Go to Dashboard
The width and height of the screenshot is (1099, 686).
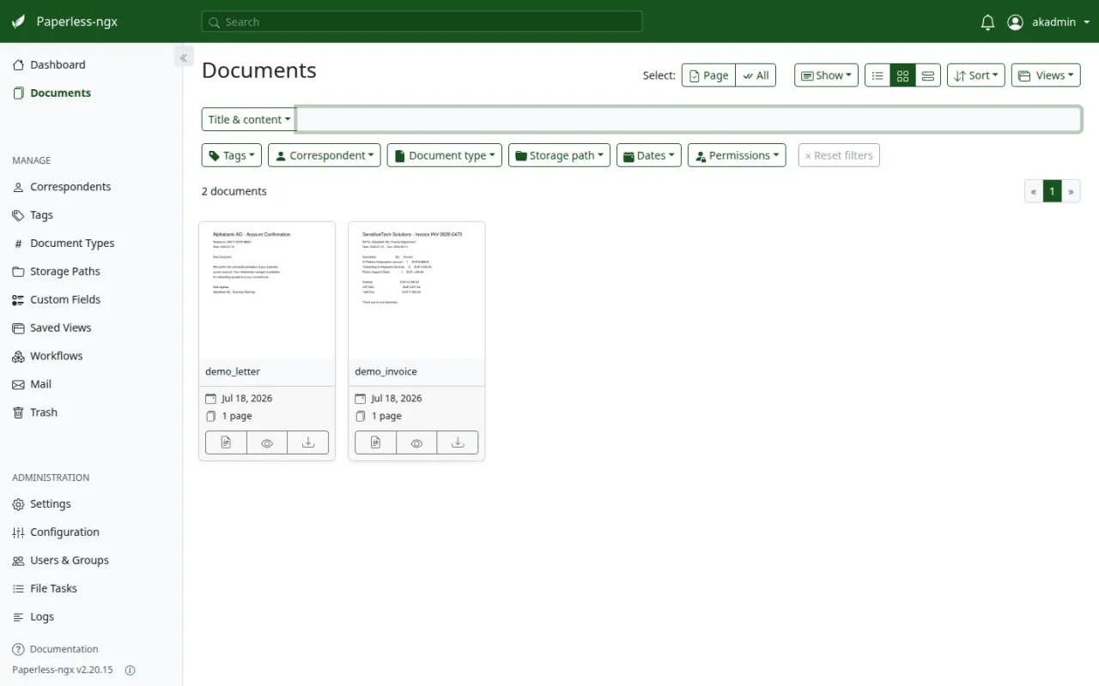pos(58,64)
